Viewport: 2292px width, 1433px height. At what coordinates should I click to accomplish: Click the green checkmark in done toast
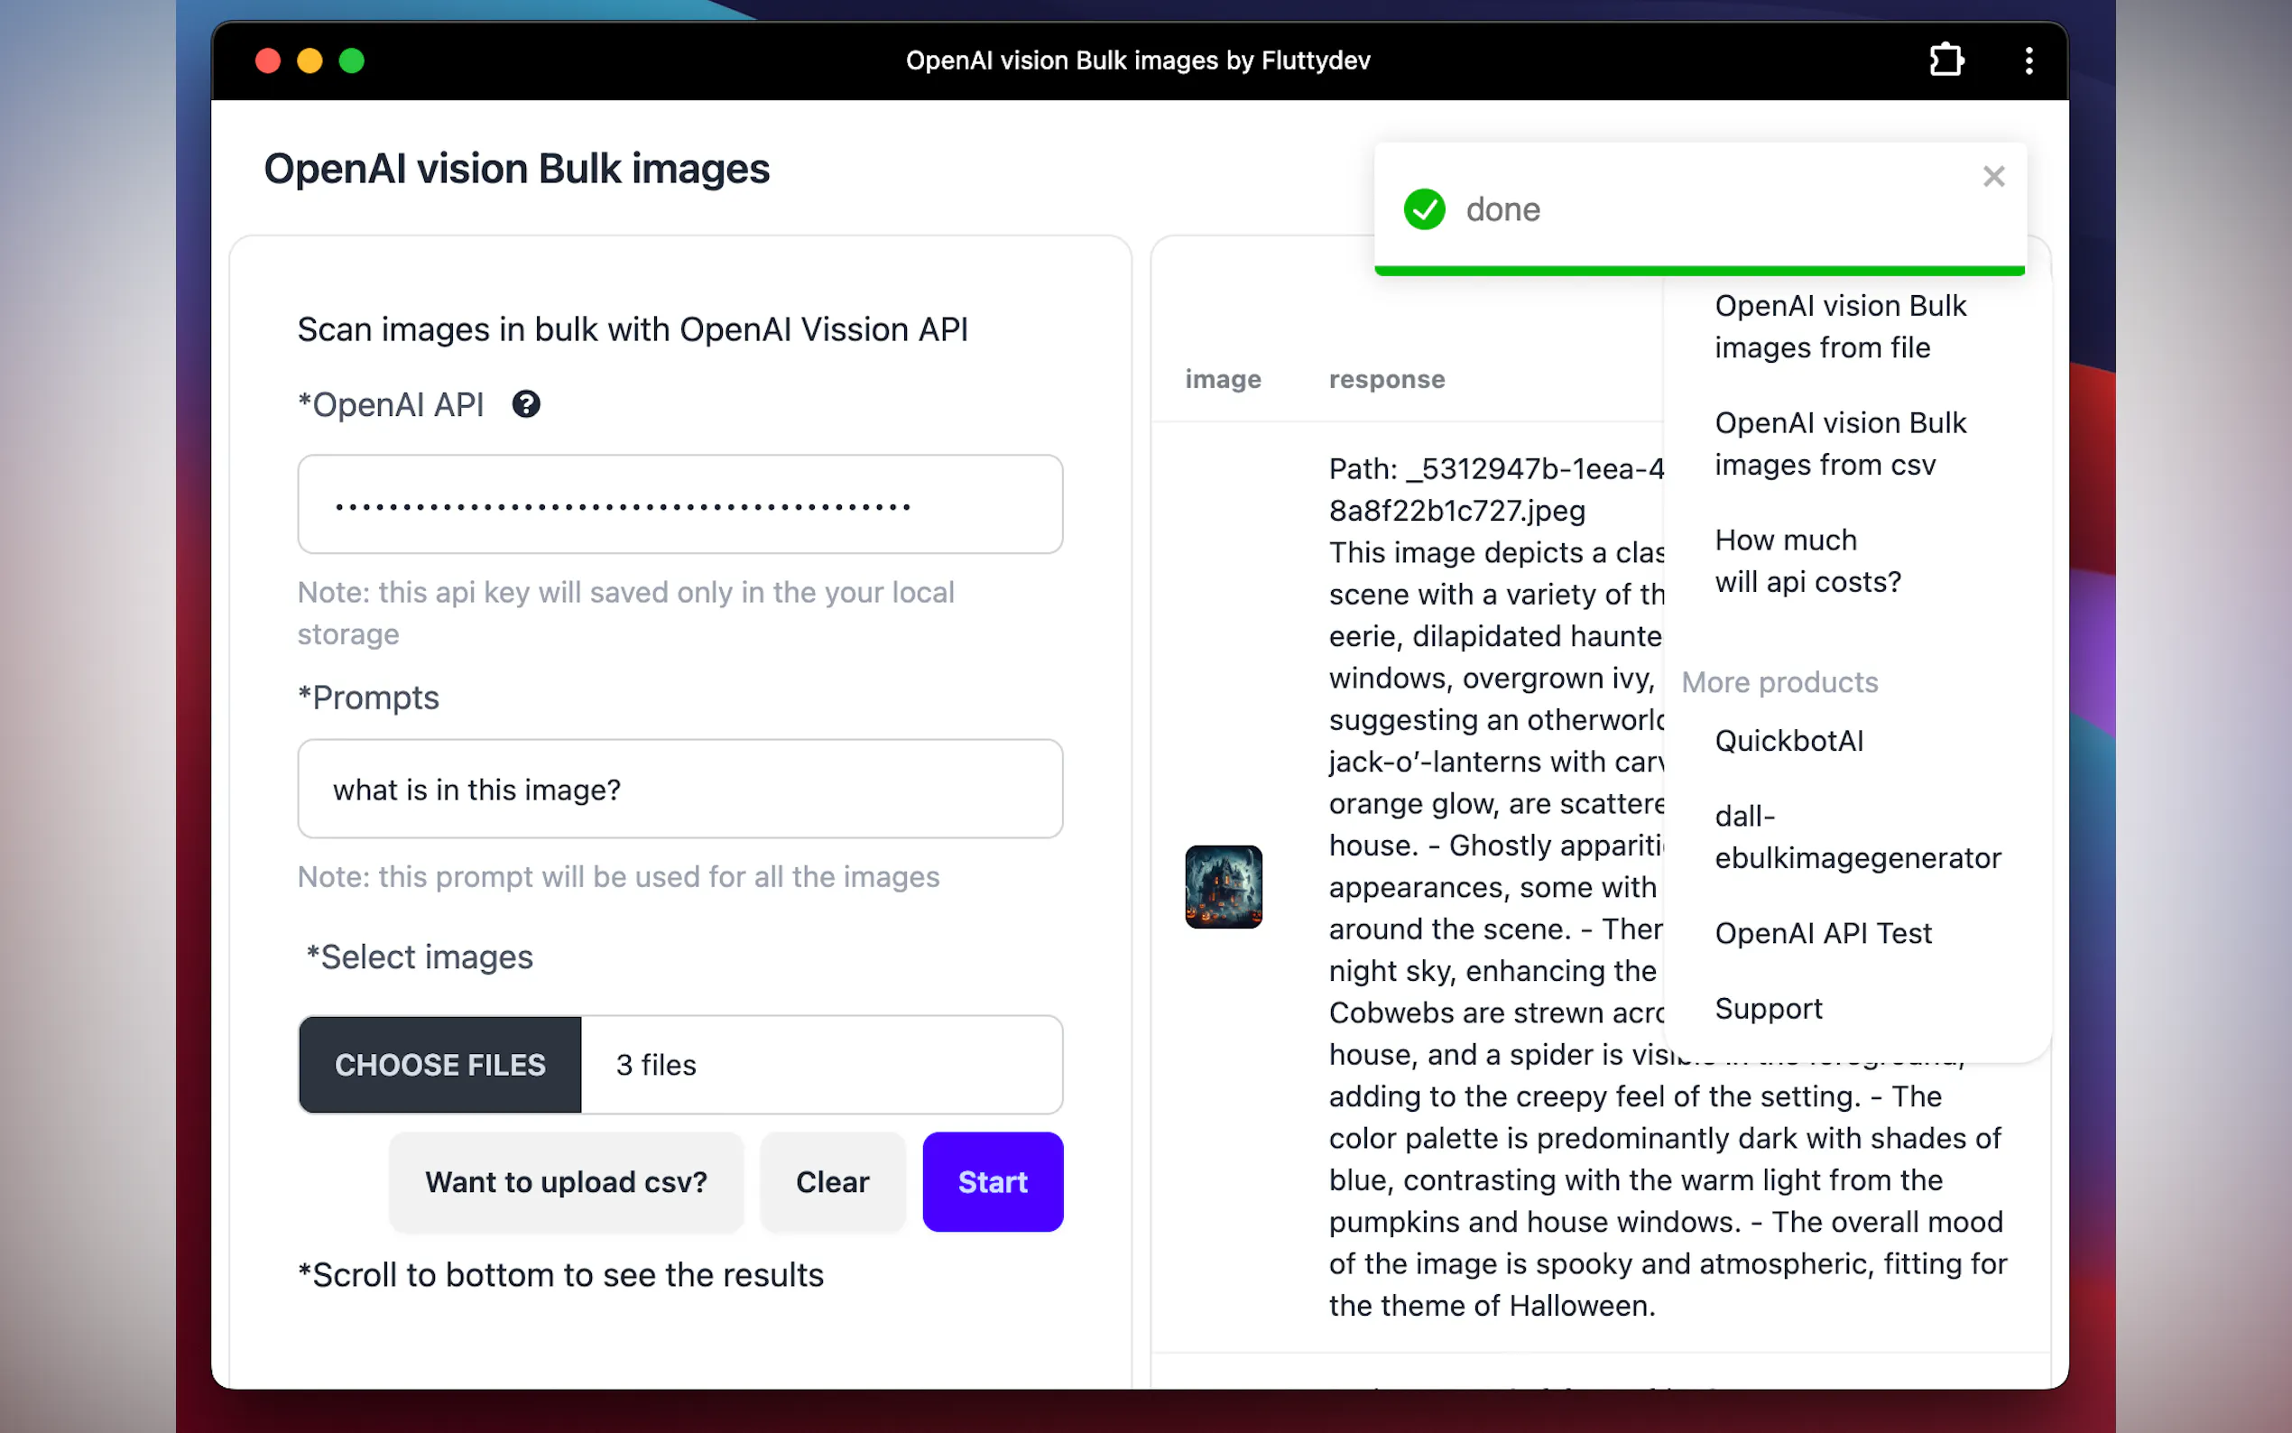[1424, 209]
